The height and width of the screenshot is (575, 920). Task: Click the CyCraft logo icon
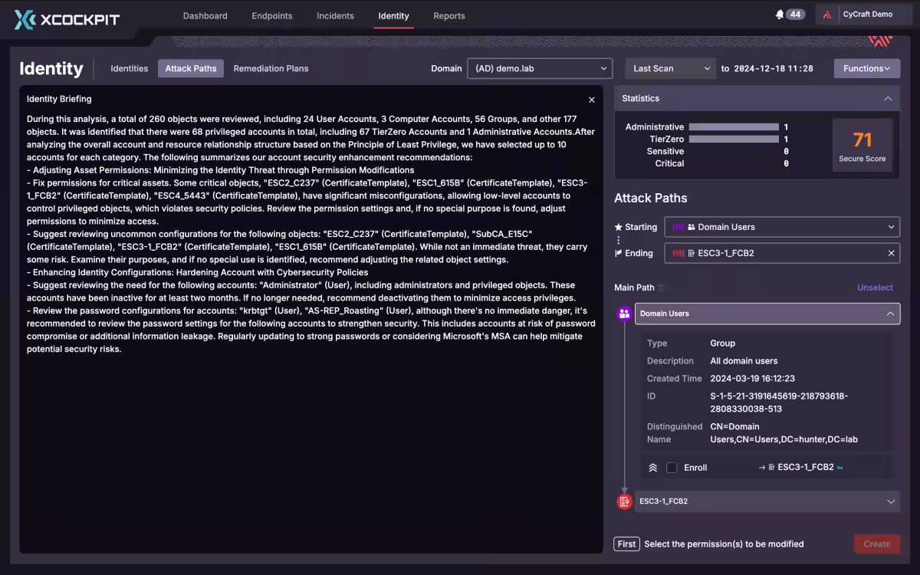point(828,15)
